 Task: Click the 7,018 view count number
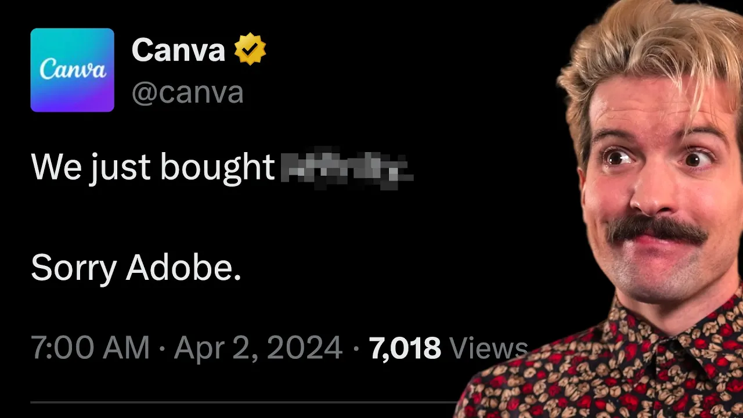click(405, 348)
